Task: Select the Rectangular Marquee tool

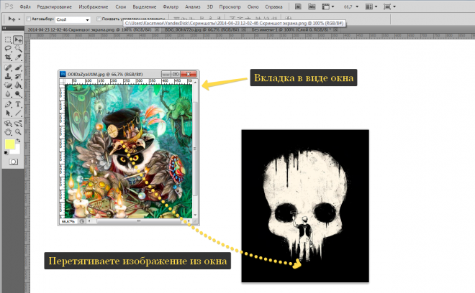Action: [x=8, y=39]
